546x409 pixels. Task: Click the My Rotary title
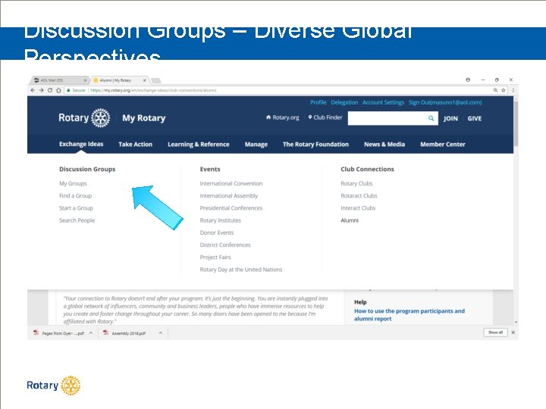[x=144, y=118]
